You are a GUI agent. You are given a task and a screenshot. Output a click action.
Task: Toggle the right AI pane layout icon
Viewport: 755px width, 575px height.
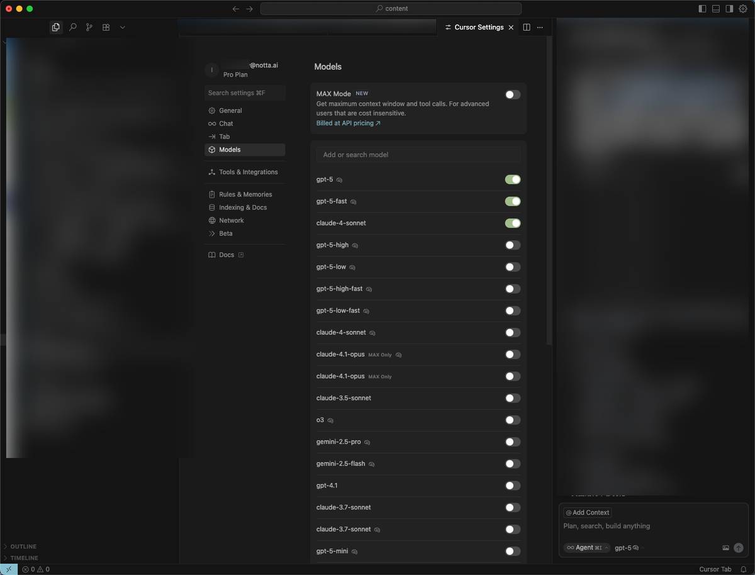click(x=729, y=9)
